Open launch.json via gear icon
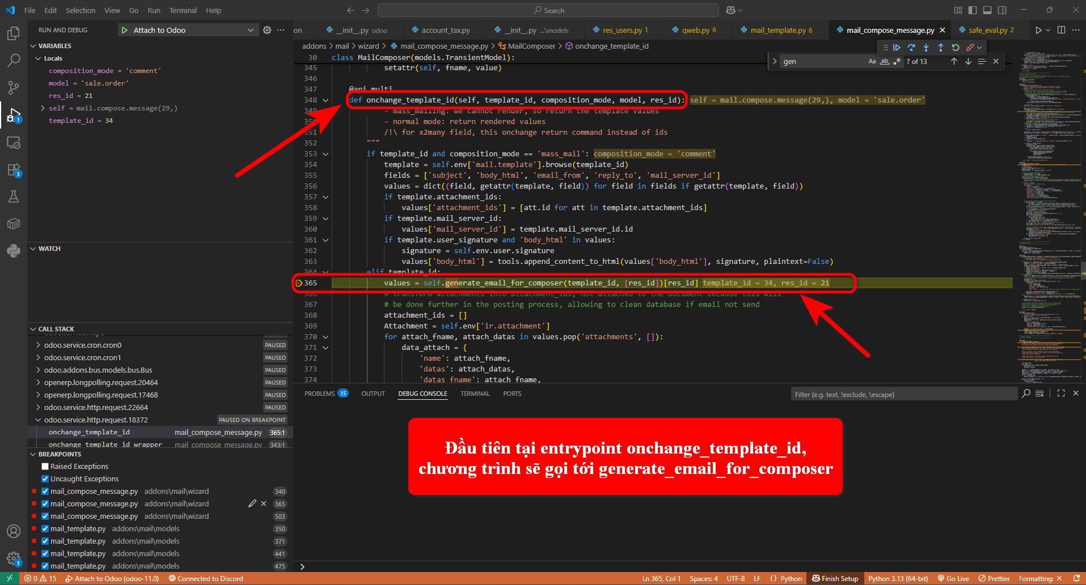 coord(267,30)
